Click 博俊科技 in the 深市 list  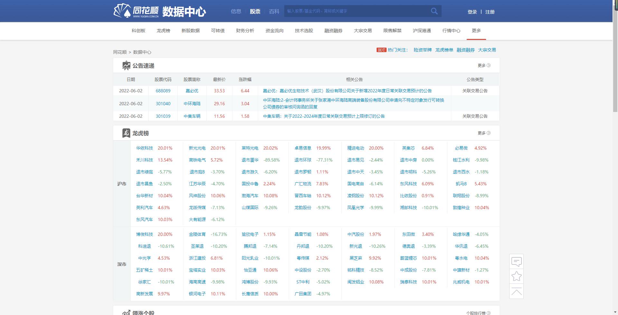tap(145, 234)
